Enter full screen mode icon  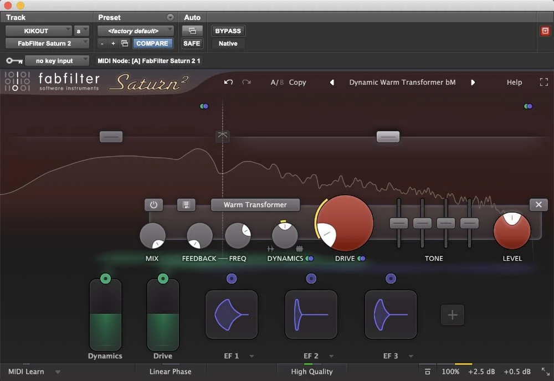pyautogui.click(x=544, y=83)
